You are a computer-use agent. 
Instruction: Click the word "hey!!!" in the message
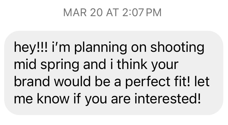pyautogui.click(x=31, y=47)
